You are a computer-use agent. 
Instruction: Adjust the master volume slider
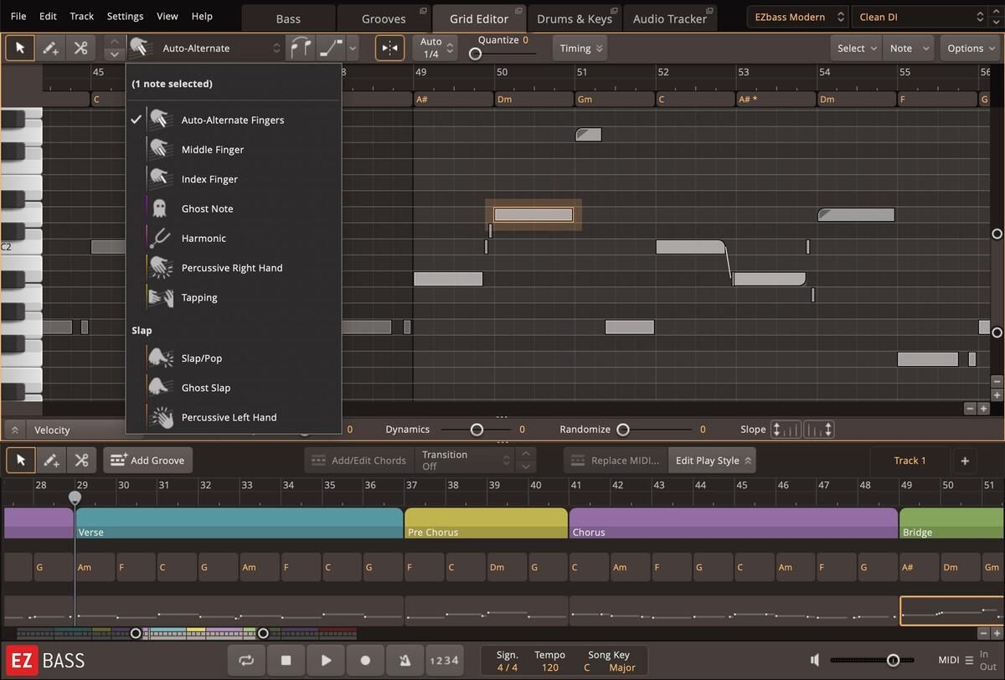tap(893, 660)
